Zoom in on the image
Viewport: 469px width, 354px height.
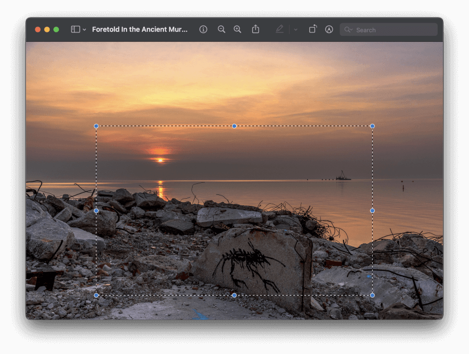237,29
